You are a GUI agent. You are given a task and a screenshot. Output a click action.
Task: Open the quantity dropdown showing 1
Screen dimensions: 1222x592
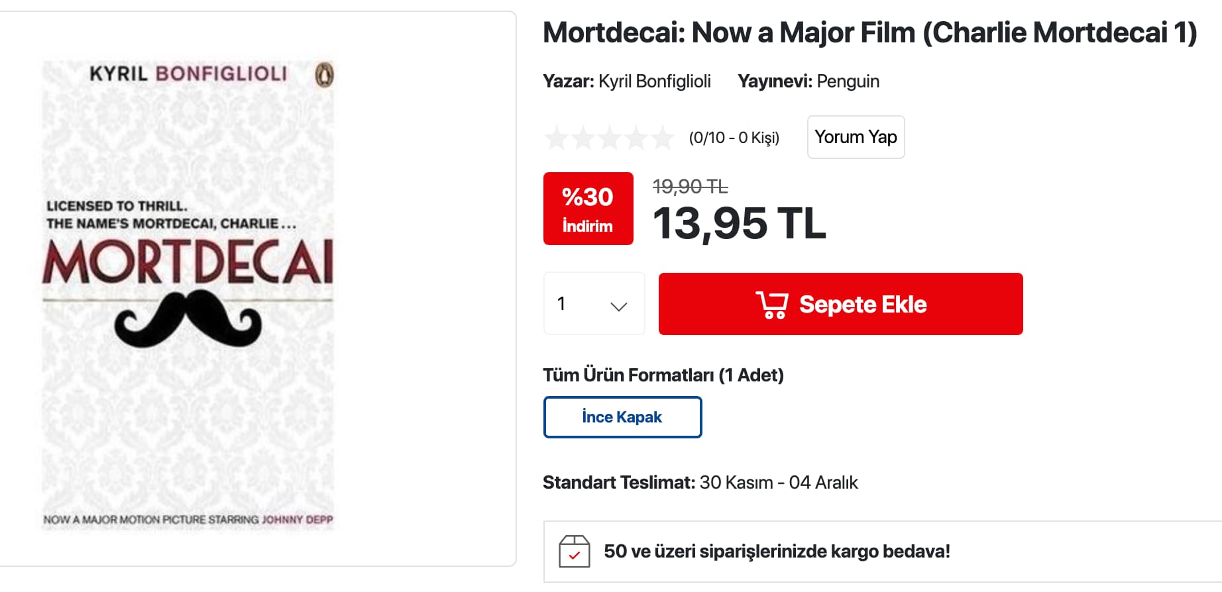(x=594, y=304)
